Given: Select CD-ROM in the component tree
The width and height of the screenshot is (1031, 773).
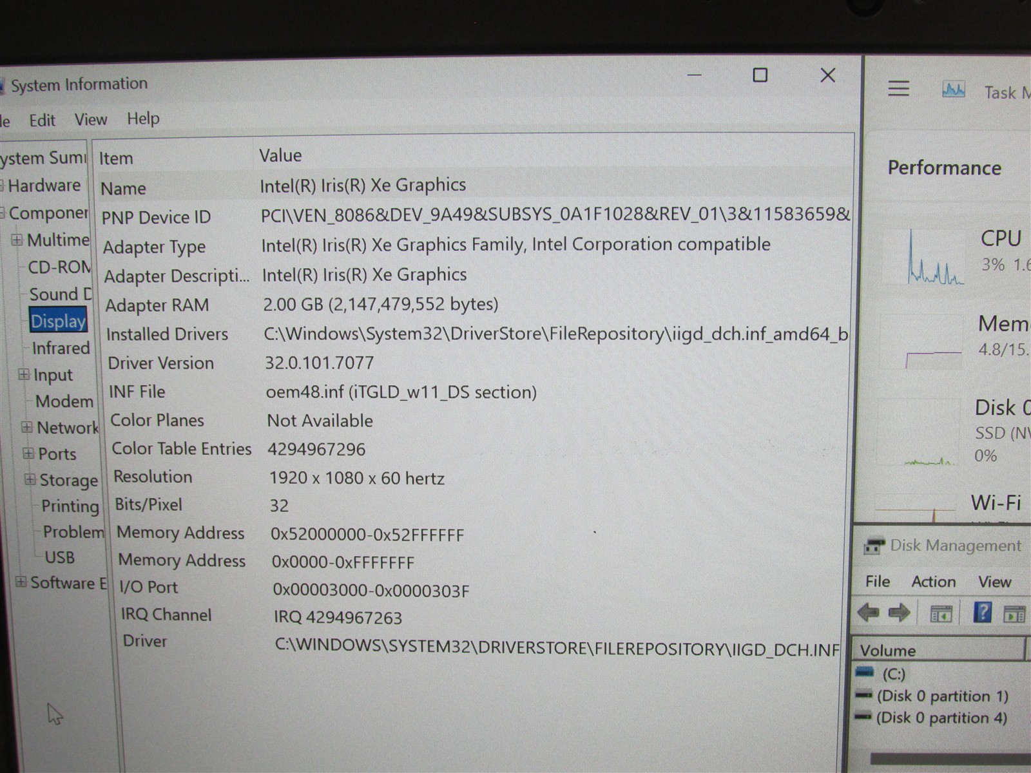Looking at the screenshot, I should [60, 267].
